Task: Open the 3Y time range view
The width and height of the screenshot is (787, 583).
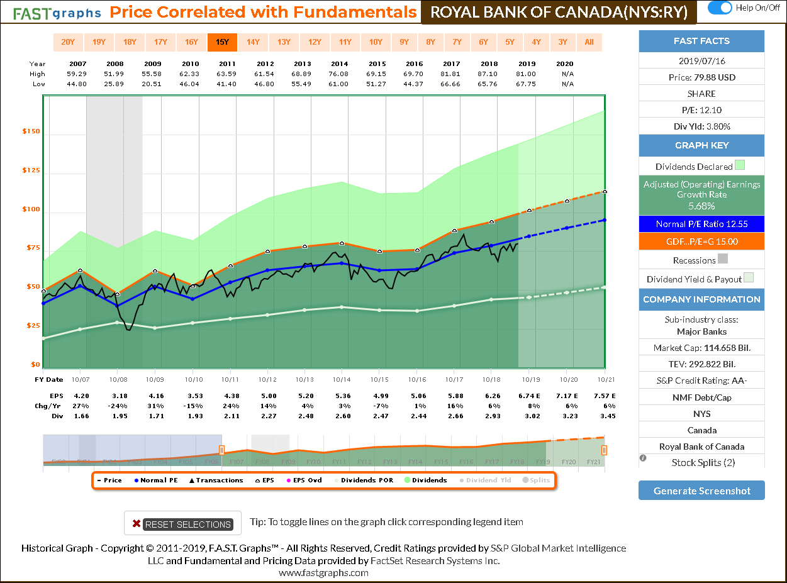Action: click(x=562, y=42)
